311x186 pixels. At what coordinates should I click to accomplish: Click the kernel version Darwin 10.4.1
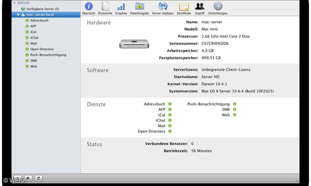[214, 84]
